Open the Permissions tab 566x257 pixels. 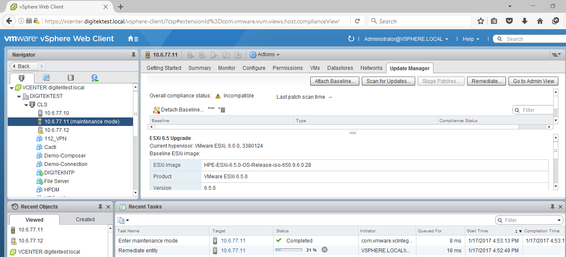click(288, 68)
